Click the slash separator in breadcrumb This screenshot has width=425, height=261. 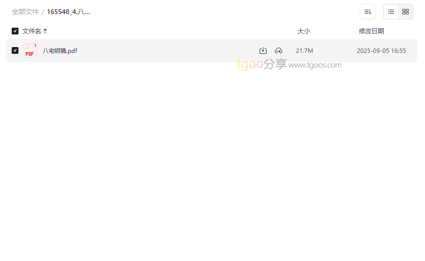tap(43, 12)
